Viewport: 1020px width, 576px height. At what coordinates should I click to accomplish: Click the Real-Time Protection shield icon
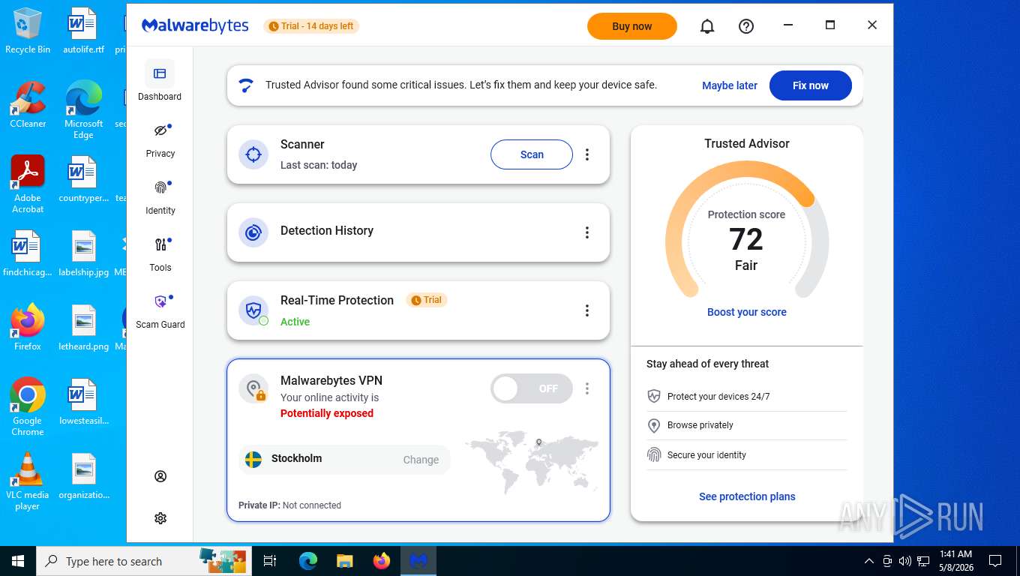[x=253, y=310]
